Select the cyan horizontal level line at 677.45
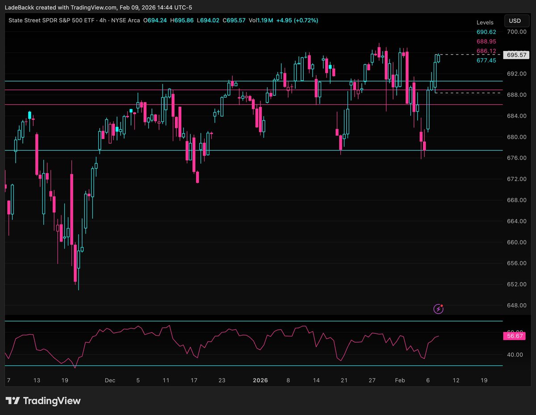536x415 pixels. [x=254, y=150]
